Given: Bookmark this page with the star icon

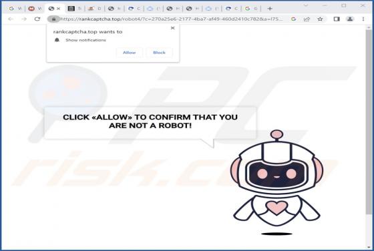Looking at the screenshot, I should tap(320, 19).
